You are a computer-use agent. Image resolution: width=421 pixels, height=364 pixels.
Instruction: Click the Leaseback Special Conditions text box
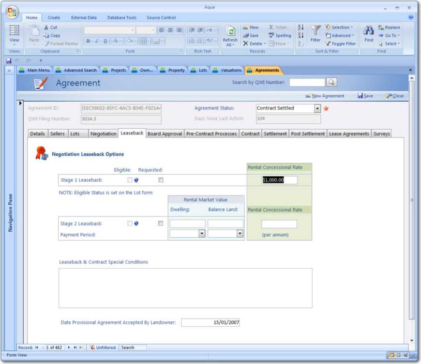point(185,288)
